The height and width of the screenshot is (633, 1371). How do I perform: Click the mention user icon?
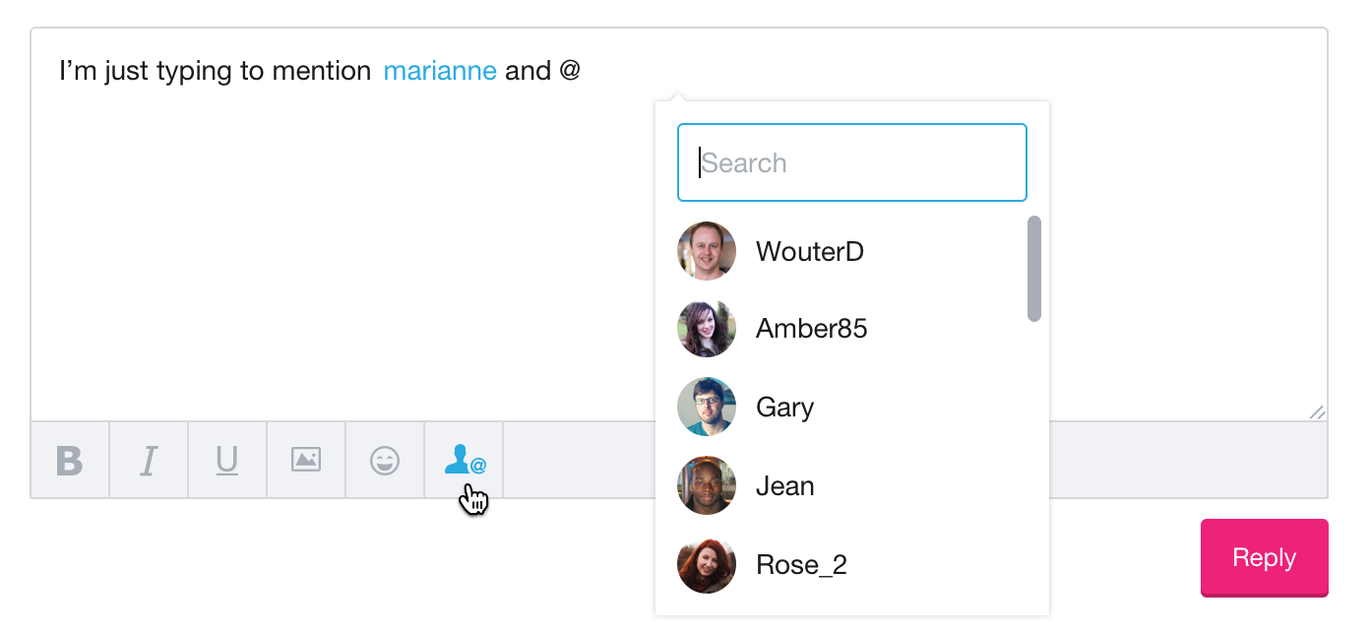[x=465, y=460]
